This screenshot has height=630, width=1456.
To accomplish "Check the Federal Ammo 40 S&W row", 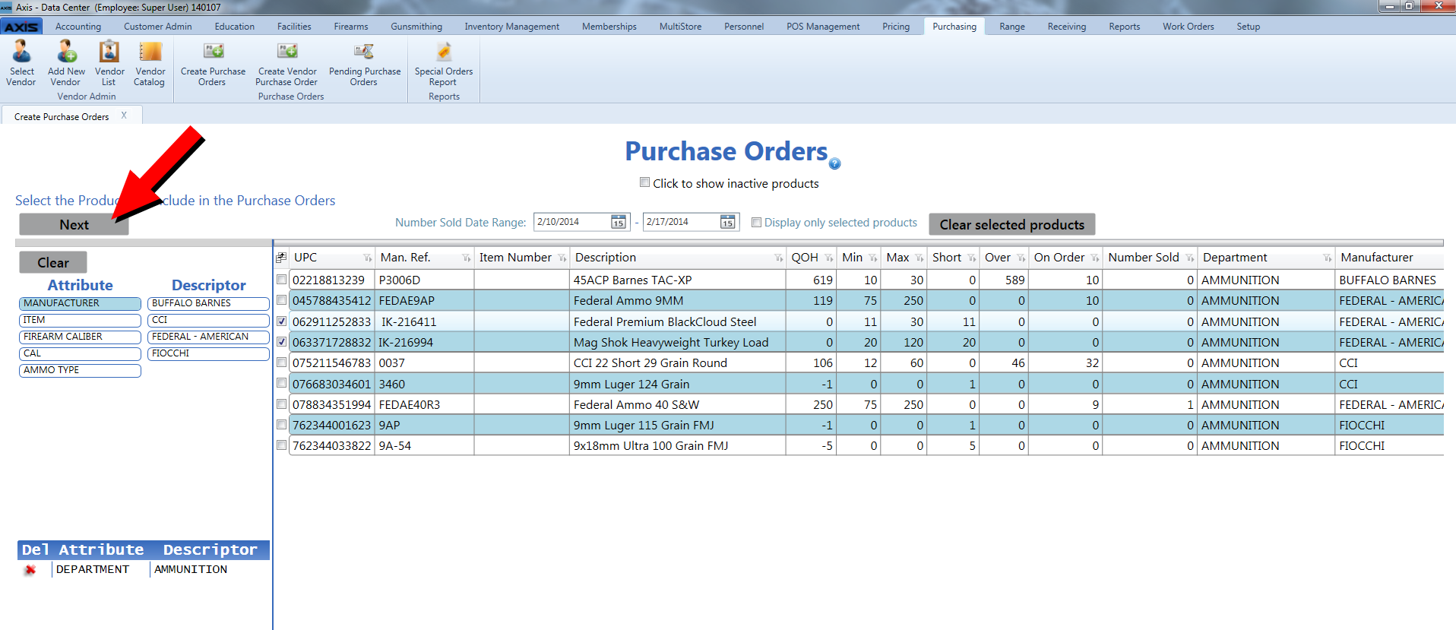I will [282, 404].
